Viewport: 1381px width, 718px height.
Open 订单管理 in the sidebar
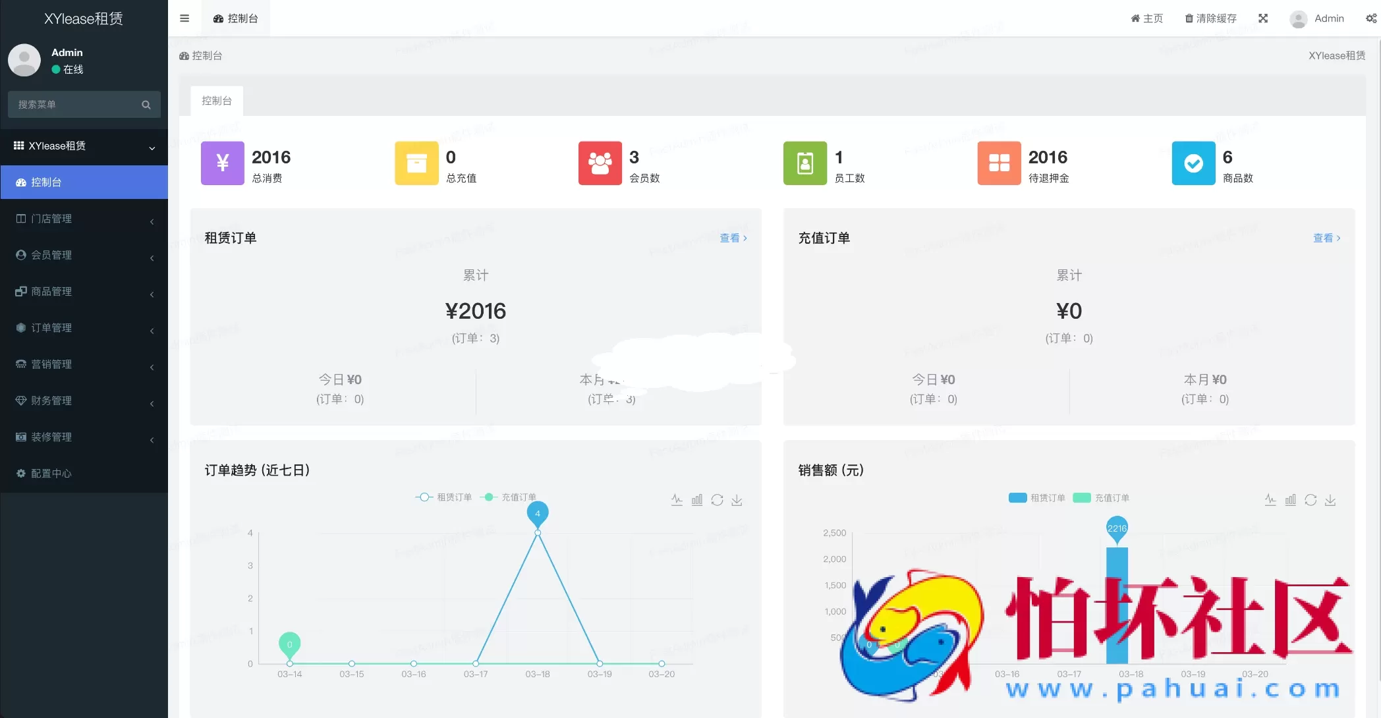click(51, 327)
